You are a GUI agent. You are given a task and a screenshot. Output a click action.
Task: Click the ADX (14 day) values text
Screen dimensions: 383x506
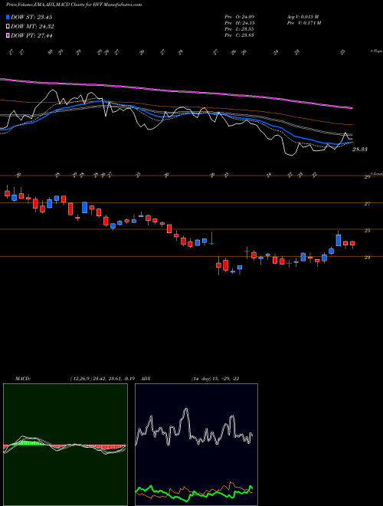[215, 379]
